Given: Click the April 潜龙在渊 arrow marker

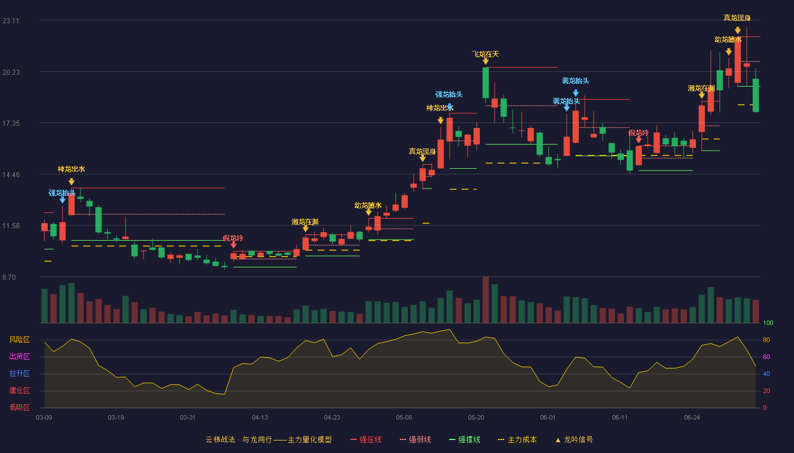Looking at the screenshot, I should [x=306, y=229].
